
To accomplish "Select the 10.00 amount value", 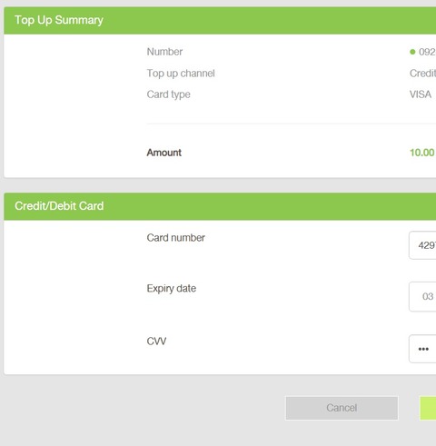I will (422, 153).
